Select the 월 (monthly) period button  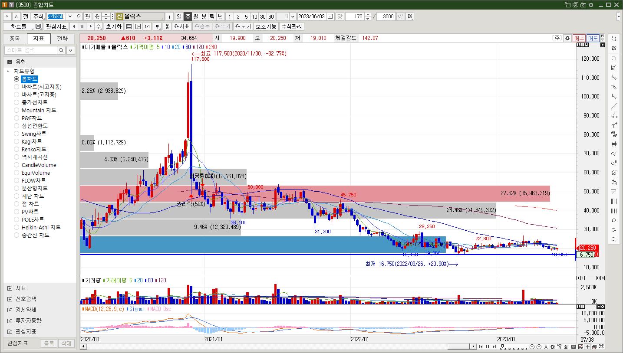pos(196,16)
